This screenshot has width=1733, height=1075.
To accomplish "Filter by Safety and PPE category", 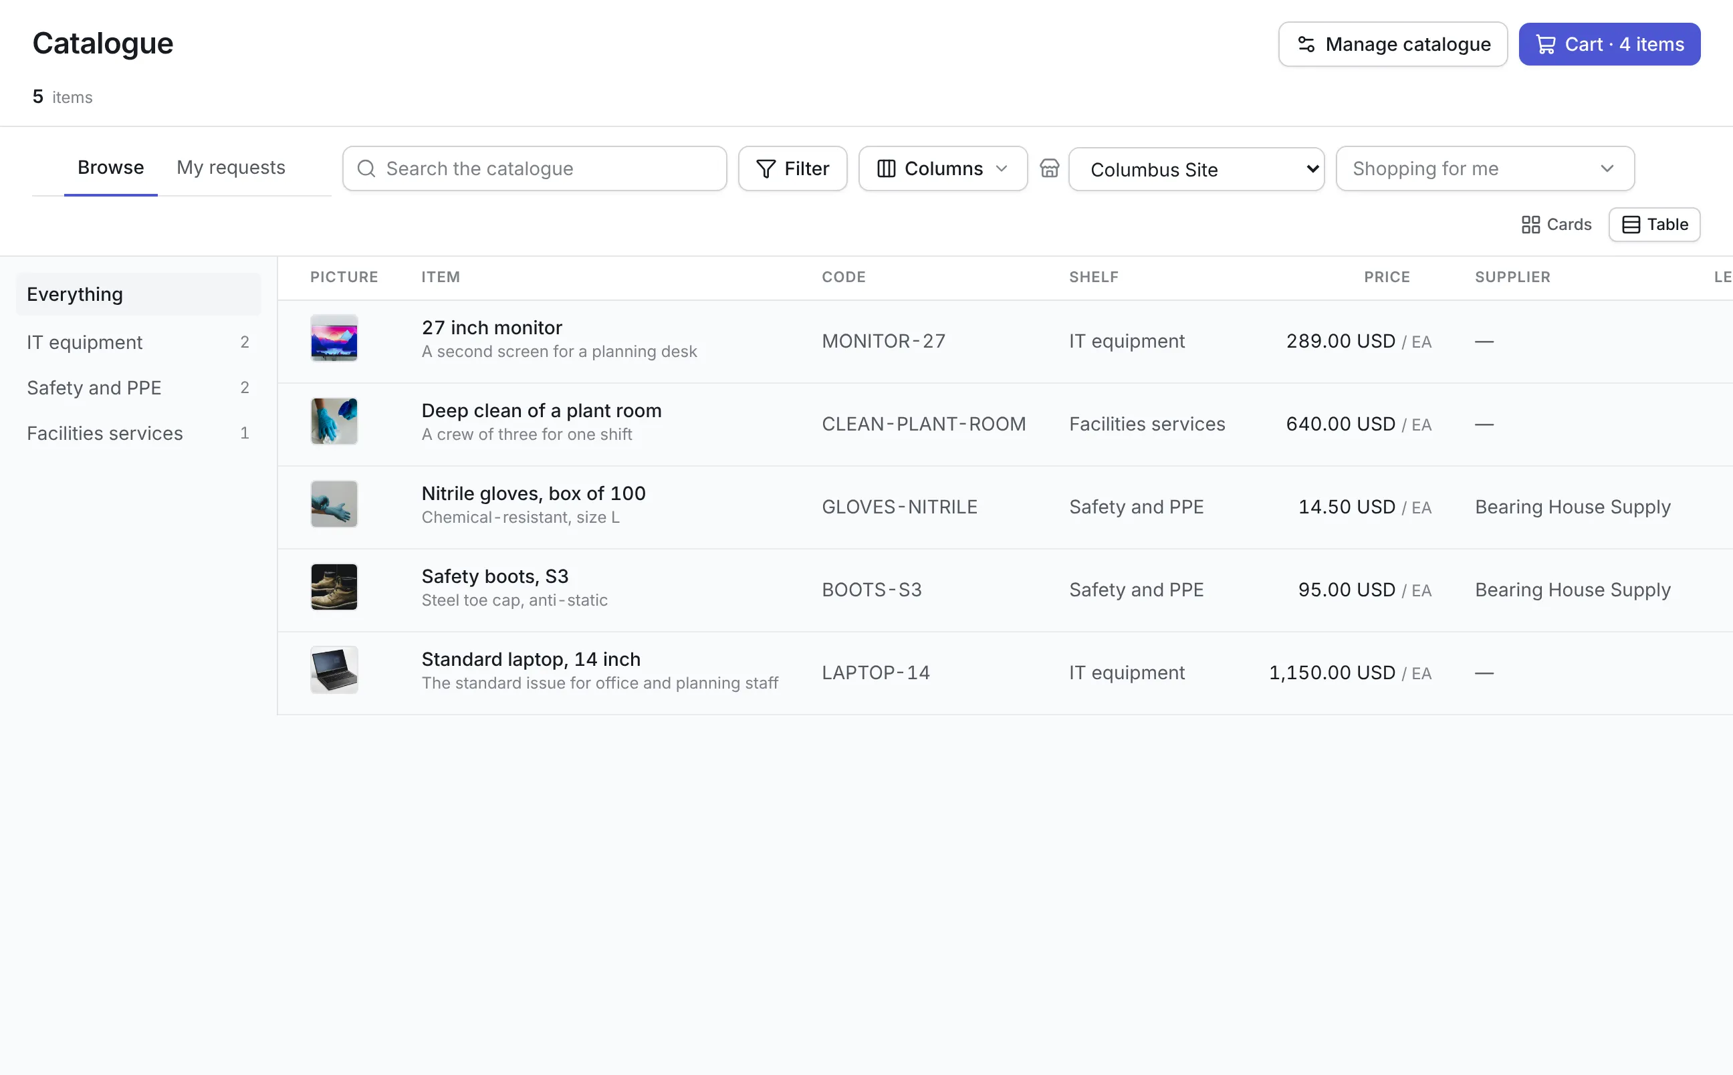I will [138, 388].
